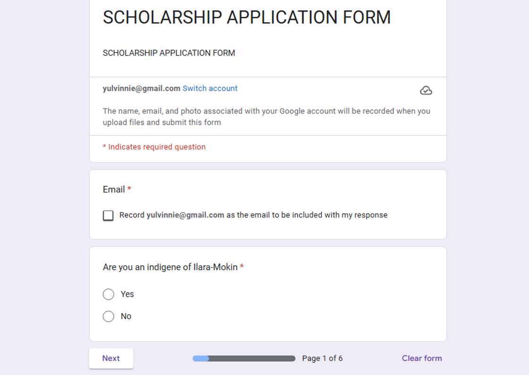Screen dimensions: 529x375
Task: Click the Switch account link
Action: [210, 88]
